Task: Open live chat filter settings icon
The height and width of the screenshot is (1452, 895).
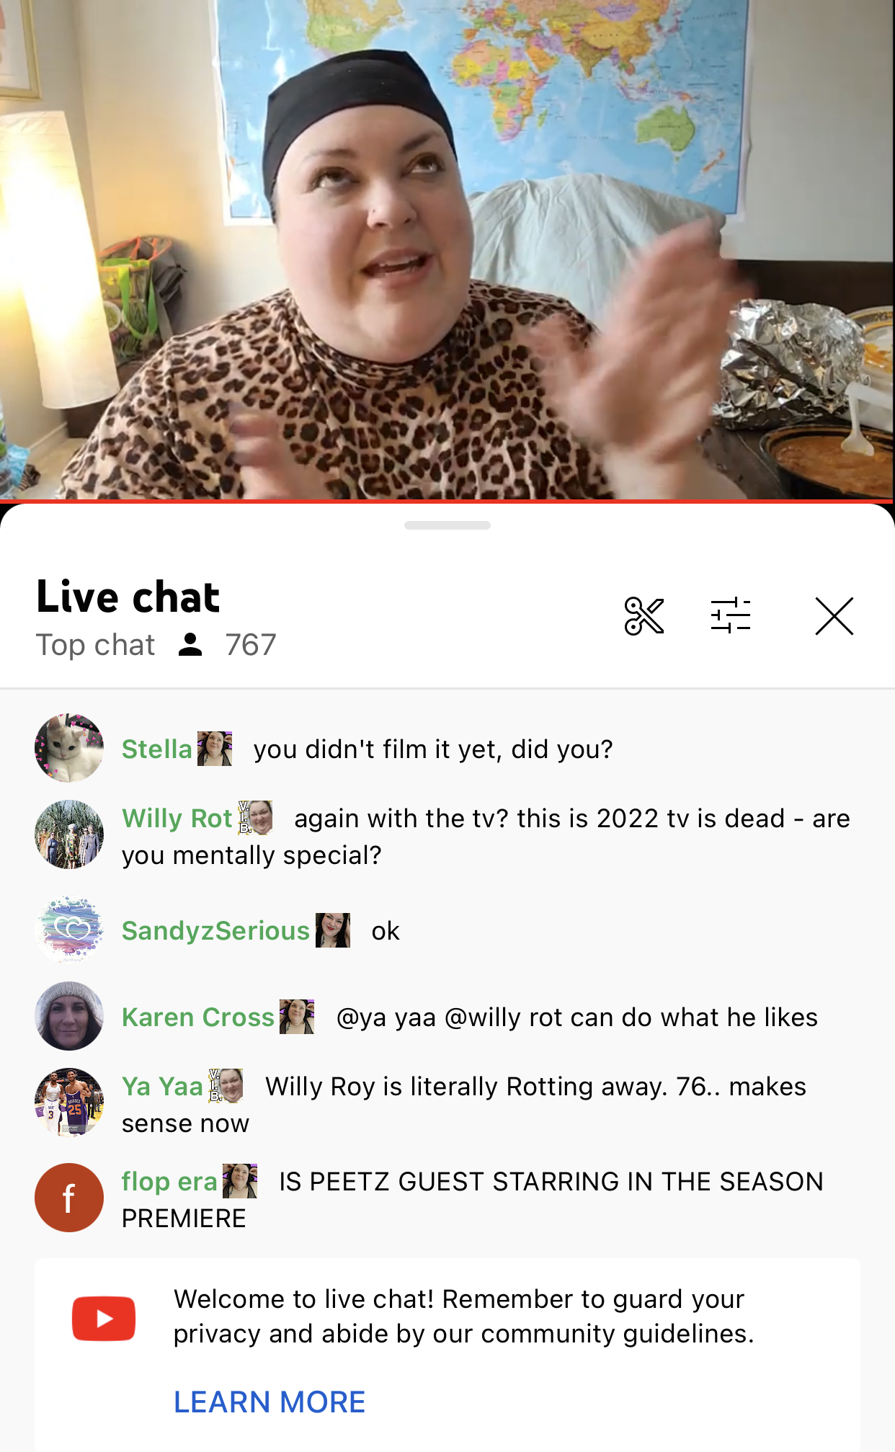Action: tap(731, 616)
